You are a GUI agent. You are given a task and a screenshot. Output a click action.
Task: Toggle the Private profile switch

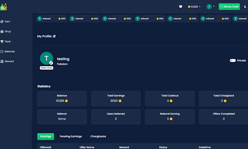233,60
